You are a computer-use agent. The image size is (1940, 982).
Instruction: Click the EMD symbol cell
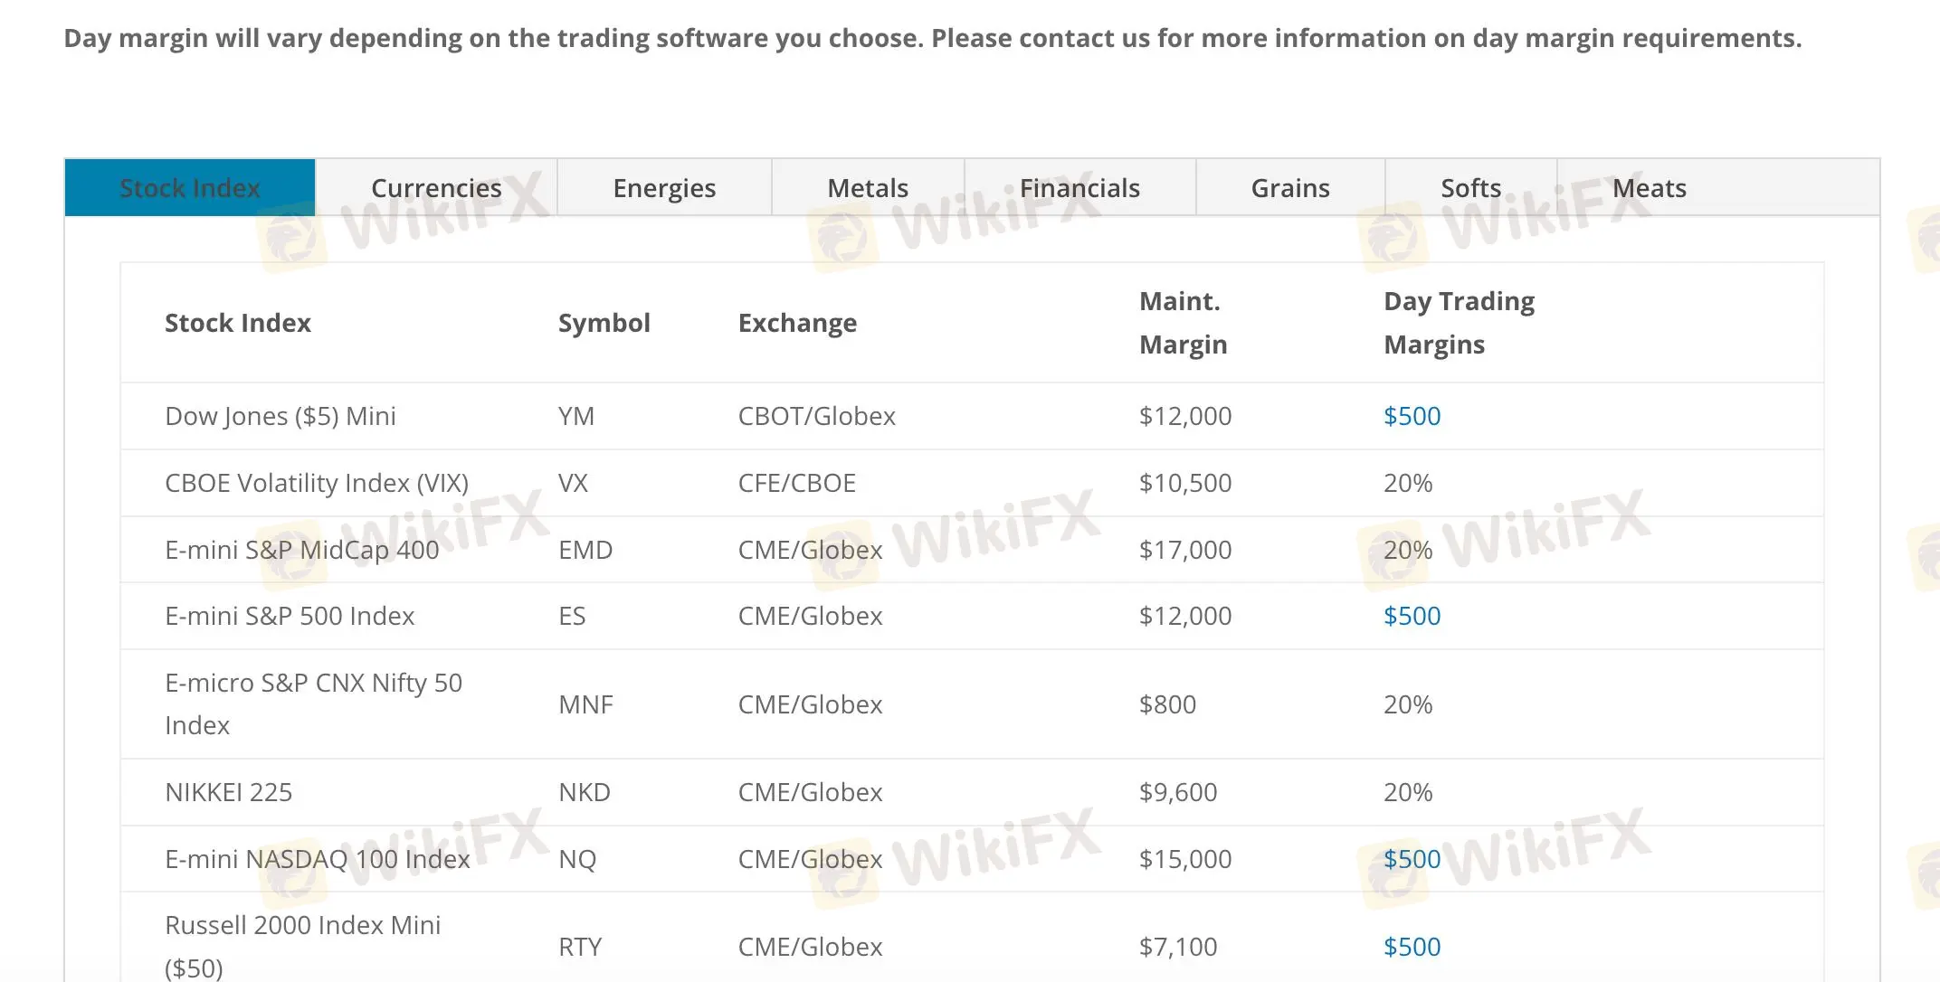[x=585, y=550]
